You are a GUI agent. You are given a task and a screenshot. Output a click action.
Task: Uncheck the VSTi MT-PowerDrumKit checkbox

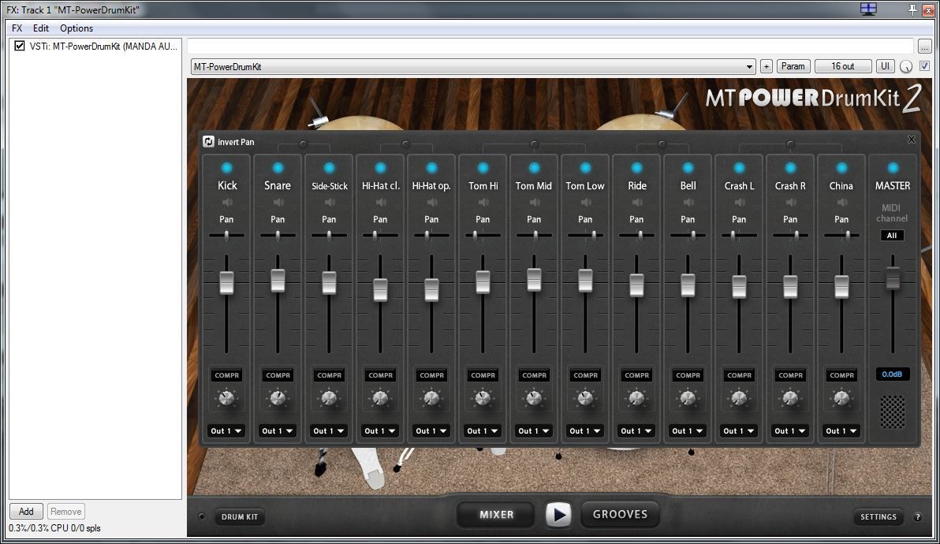point(20,47)
